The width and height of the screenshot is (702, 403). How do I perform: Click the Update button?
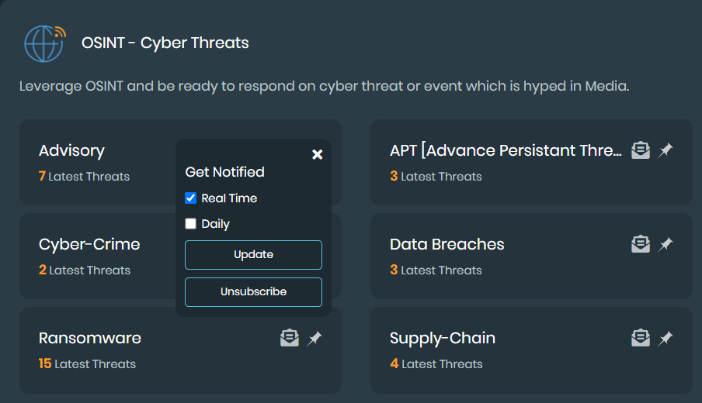tap(253, 254)
